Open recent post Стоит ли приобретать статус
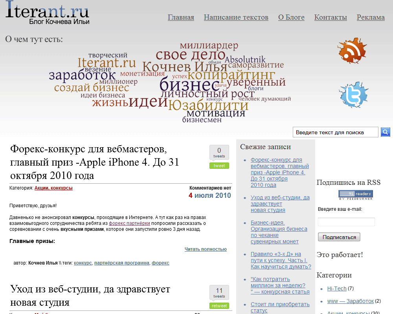The width and height of the screenshot is (393, 314). 280,307
